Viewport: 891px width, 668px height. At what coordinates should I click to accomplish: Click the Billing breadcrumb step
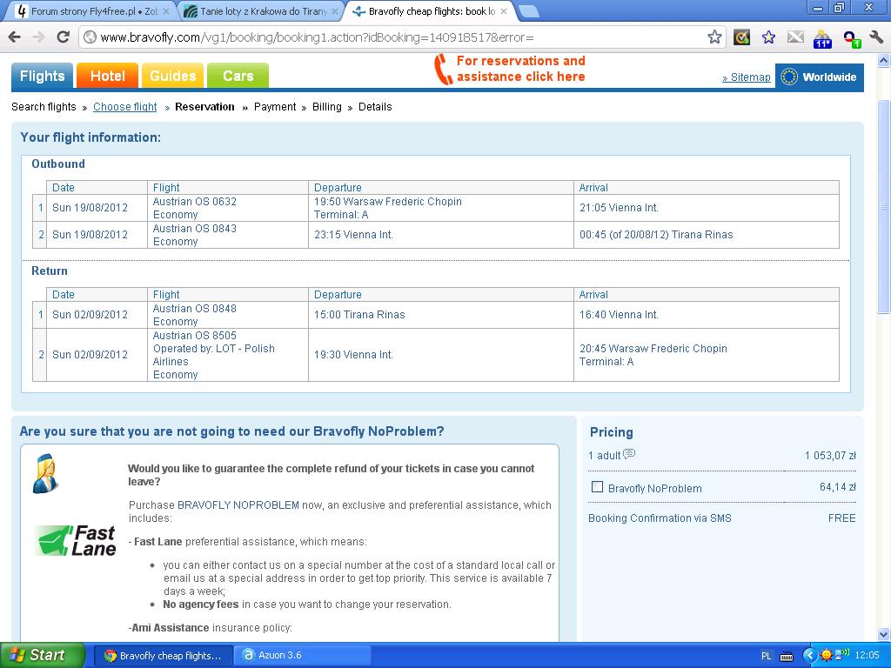(x=327, y=107)
